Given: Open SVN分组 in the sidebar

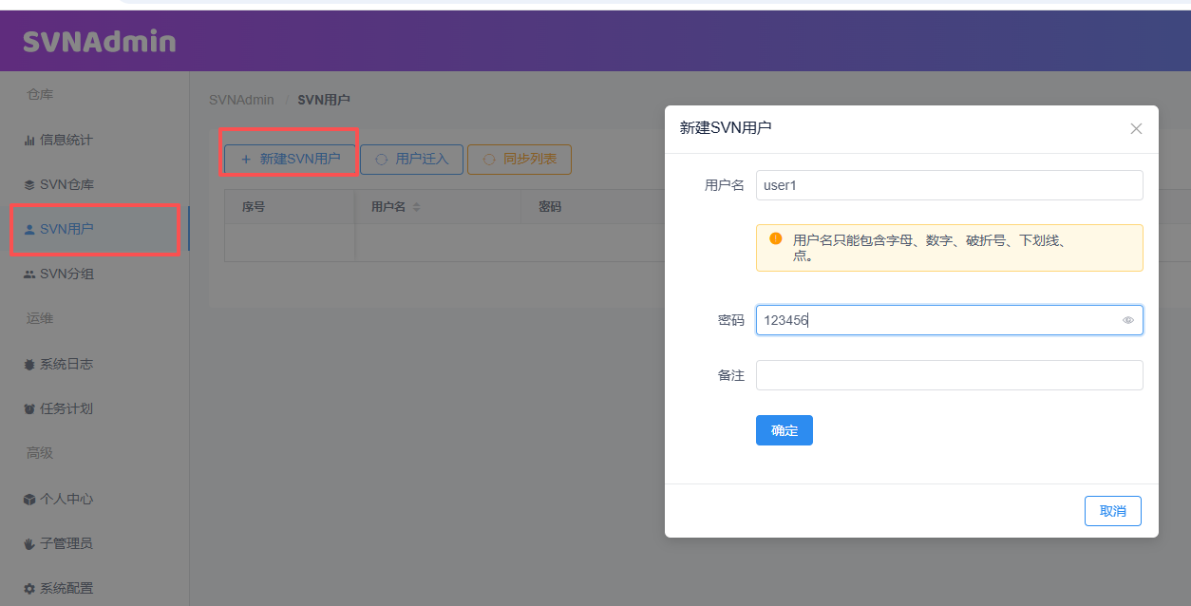Looking at the screenshot, I should tap(59, 274).
